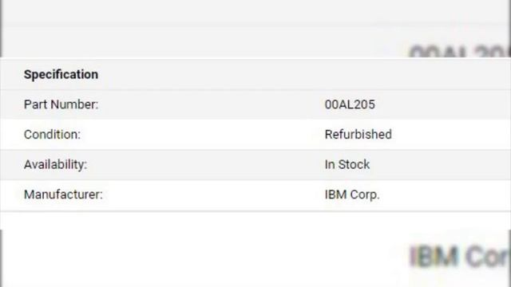Click the blurred 00AL205 text above the table
Screen dimensions: 511x287
pos(460,51)
